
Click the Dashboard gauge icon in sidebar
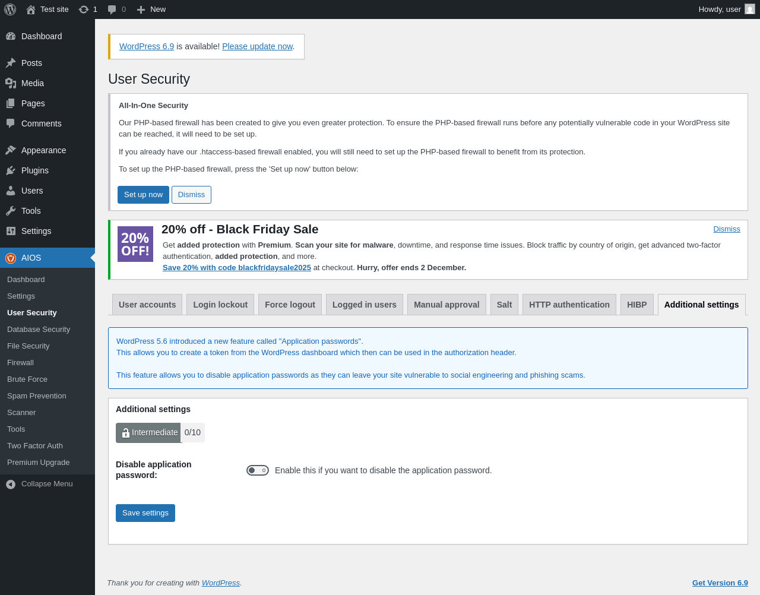[11, 36]
